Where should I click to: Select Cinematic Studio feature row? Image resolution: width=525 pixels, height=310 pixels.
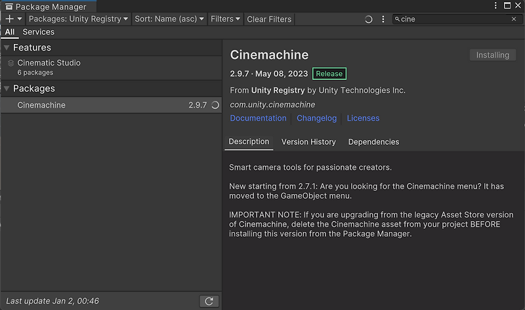click(111, 68)
